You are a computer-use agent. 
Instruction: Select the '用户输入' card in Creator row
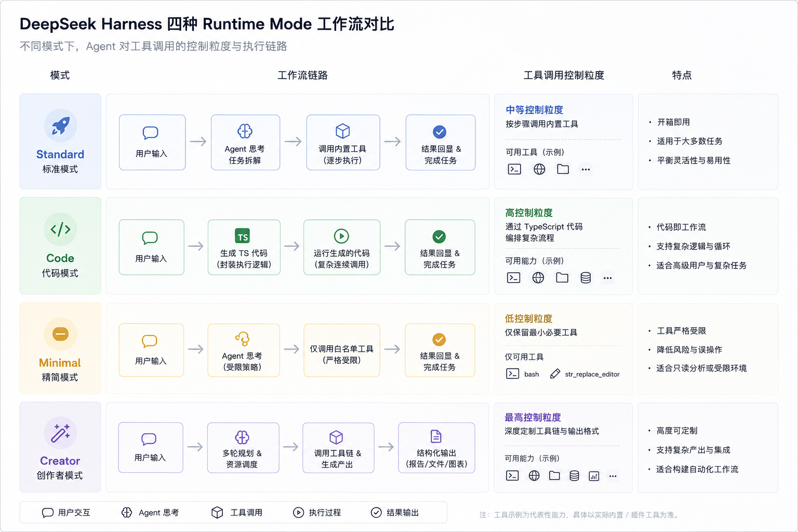pyautogui.click(x=151, y=447)
